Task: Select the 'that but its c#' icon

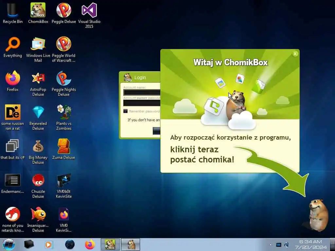Action: click(13, 149)
